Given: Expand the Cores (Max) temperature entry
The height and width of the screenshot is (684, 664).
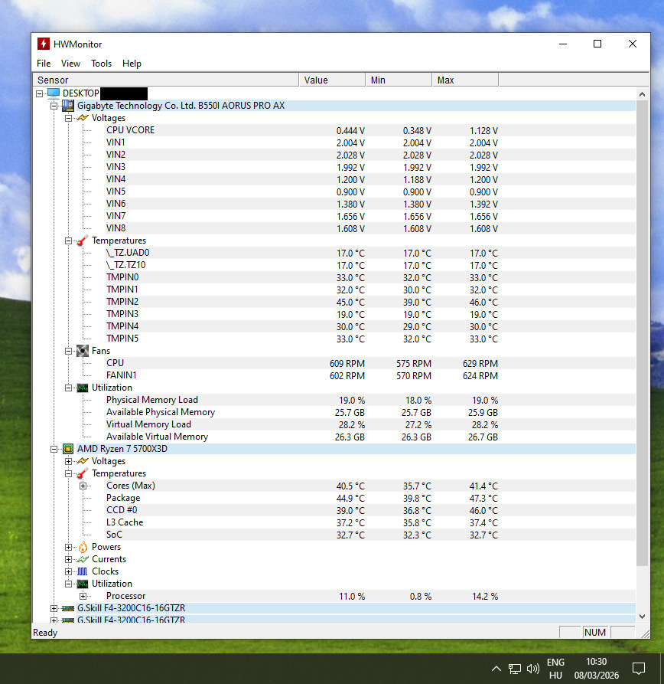Looking at the screenshot, I should pyautogui.click(x=83, y=486).
